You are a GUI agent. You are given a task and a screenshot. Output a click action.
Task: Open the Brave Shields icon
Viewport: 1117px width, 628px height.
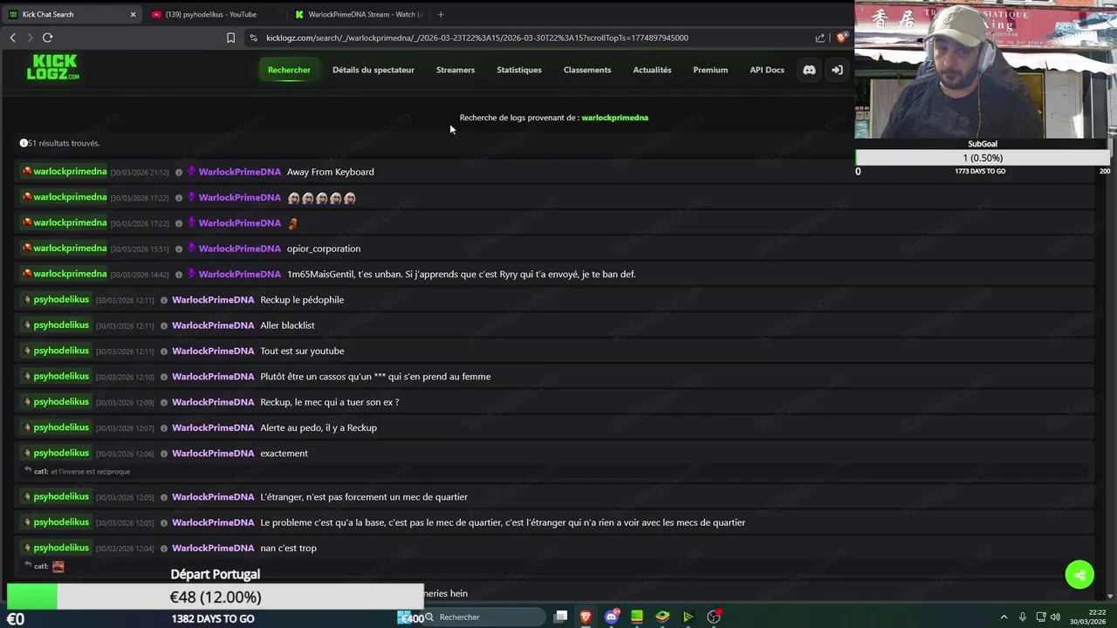(841, 38)
